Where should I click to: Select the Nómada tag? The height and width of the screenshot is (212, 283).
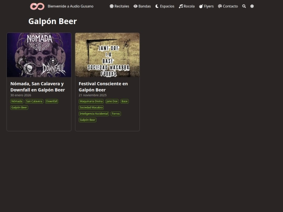[x=17, y=102]
